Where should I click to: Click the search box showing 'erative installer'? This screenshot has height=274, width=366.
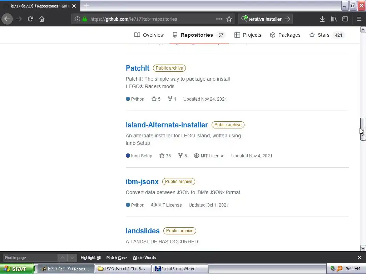point(265,19)
